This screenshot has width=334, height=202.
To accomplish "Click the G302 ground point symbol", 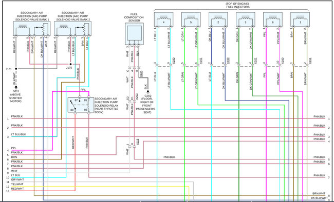I will point(148,92).
